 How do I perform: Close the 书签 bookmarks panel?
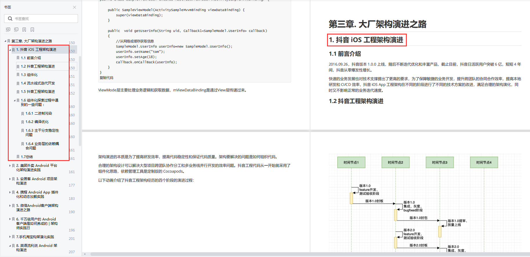point(75,7)
